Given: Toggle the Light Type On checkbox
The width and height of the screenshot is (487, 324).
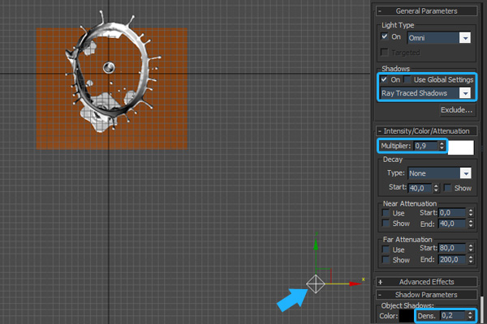Looking at the screenshot, I should [385, 37].
